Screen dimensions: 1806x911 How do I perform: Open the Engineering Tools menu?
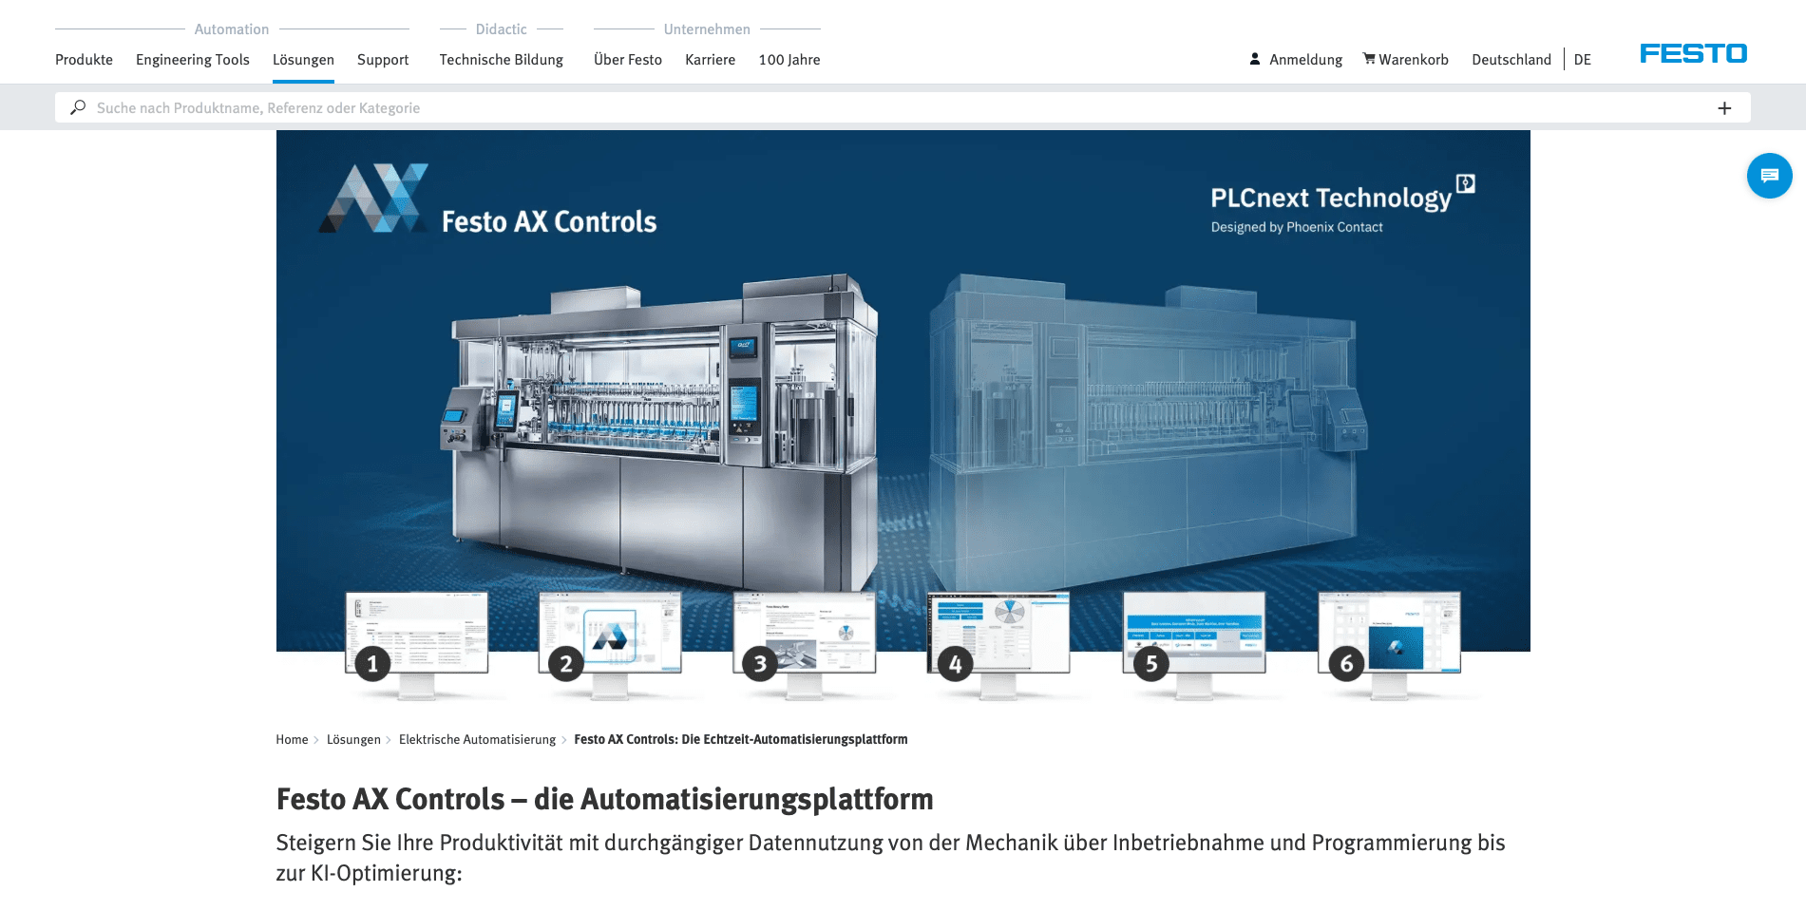[x=193, y=60]
